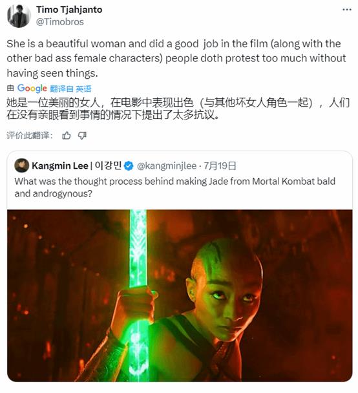
Task: Click Kangmin Lee's verified badge
Action: pyautogui.click(x=129, y=166)
